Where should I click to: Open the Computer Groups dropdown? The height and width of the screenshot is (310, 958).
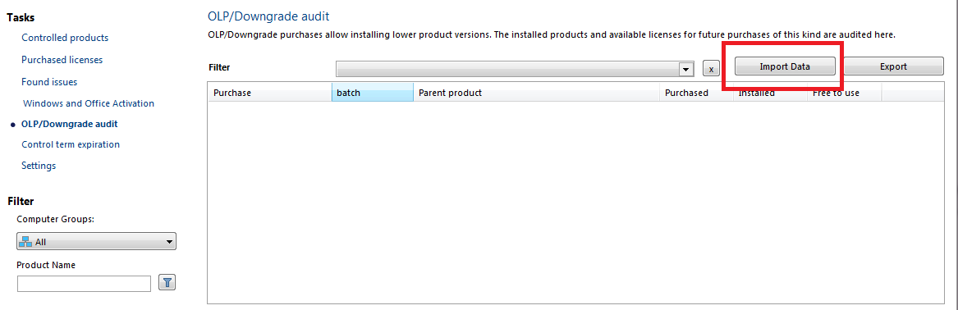click(97, 242)
